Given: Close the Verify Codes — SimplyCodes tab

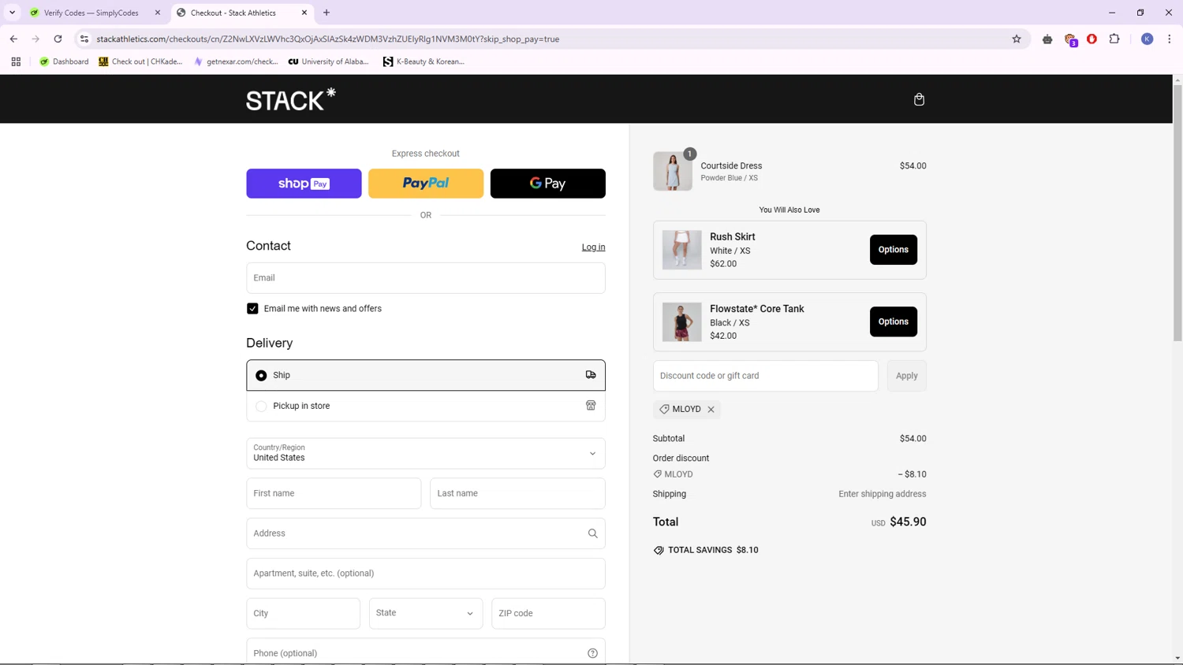Looking at the screenshot, I should pyautogui.click(x=158, y=13).
